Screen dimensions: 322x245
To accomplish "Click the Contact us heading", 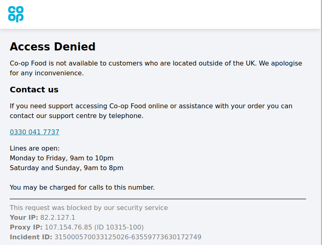I will [34, 90].
